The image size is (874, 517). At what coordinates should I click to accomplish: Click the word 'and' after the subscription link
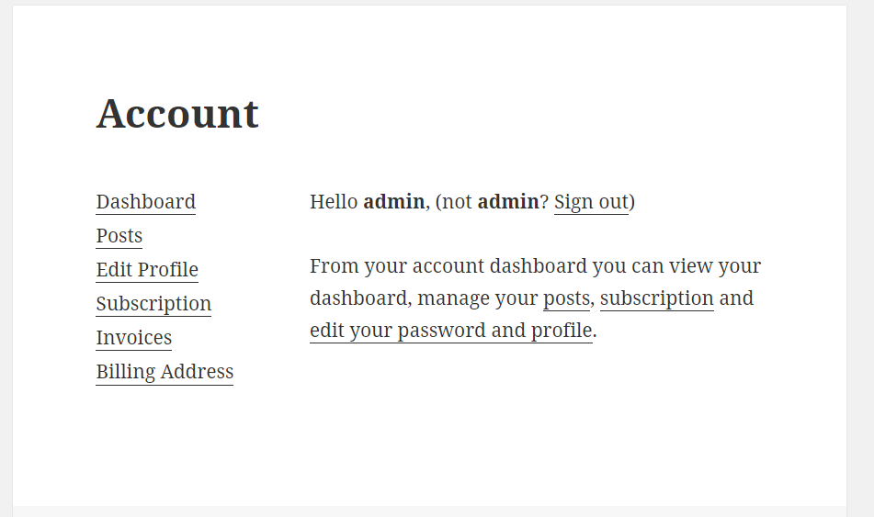[x=736, y=298]
